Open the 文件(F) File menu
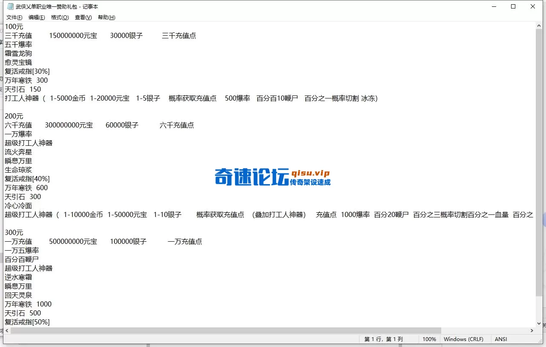546x347 pixels. click(14, 17)
